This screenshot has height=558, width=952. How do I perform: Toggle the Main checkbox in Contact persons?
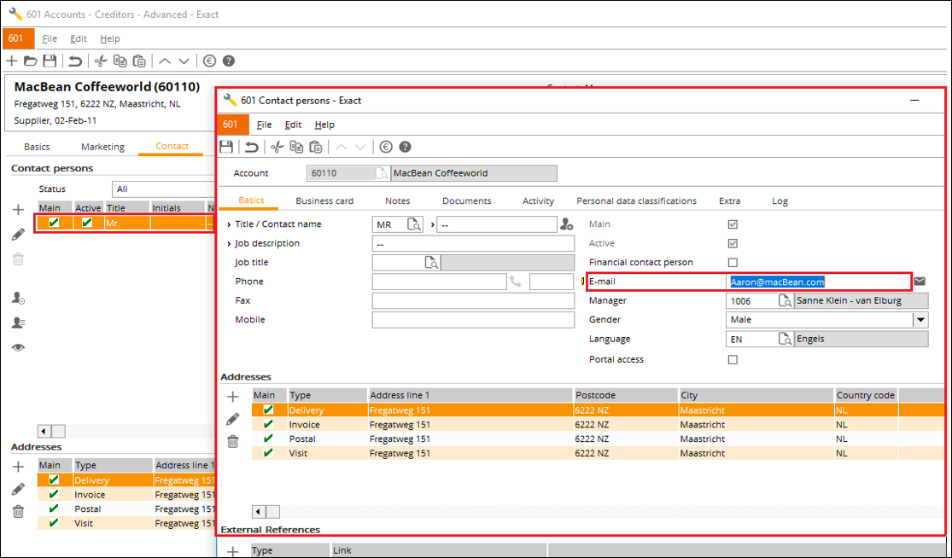click(733, 224)
